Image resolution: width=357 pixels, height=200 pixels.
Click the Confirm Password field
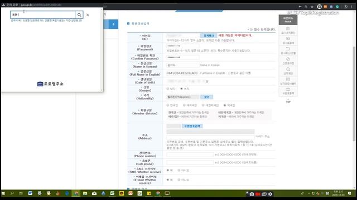(x=183, y=57)
